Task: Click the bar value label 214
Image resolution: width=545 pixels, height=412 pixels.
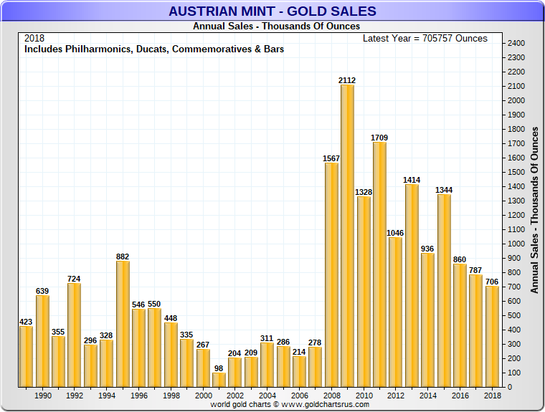Action: coord(299,352)
